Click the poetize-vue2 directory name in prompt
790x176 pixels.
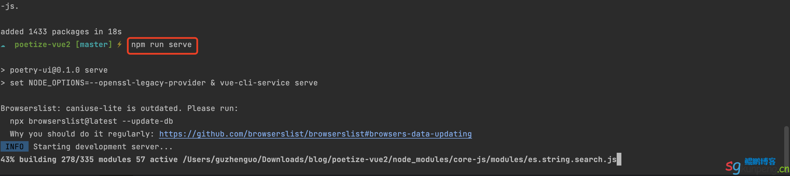[42, 45]
